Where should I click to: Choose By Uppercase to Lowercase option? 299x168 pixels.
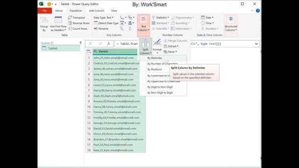click(163, 81)
